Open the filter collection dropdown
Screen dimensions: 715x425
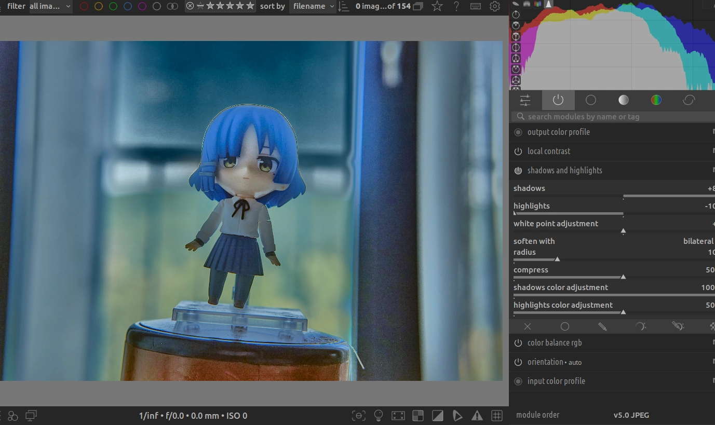(x=50, y=6)
